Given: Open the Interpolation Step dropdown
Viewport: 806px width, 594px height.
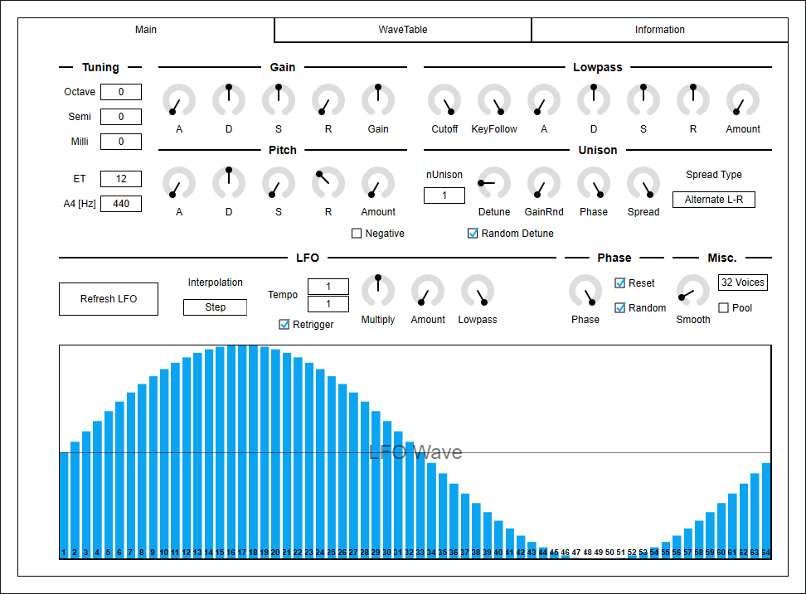Looking at the screenshot, I should coord(215,307).
